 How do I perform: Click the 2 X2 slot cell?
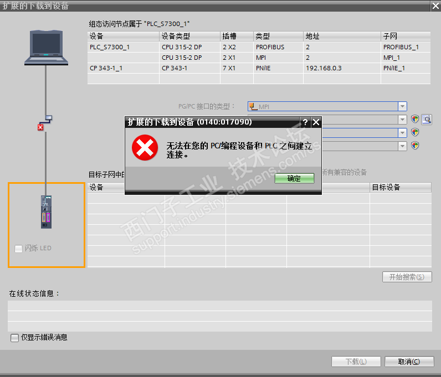coord(237,47)
